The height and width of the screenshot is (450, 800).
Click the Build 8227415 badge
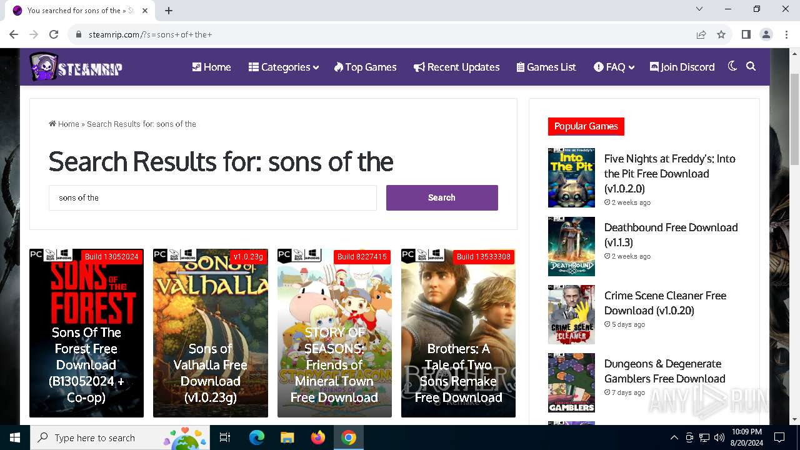[x=362, y=257]
